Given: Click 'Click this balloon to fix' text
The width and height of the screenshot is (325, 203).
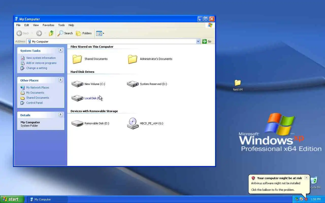Looking at the screenshot, I should click(x=273, y=190).
